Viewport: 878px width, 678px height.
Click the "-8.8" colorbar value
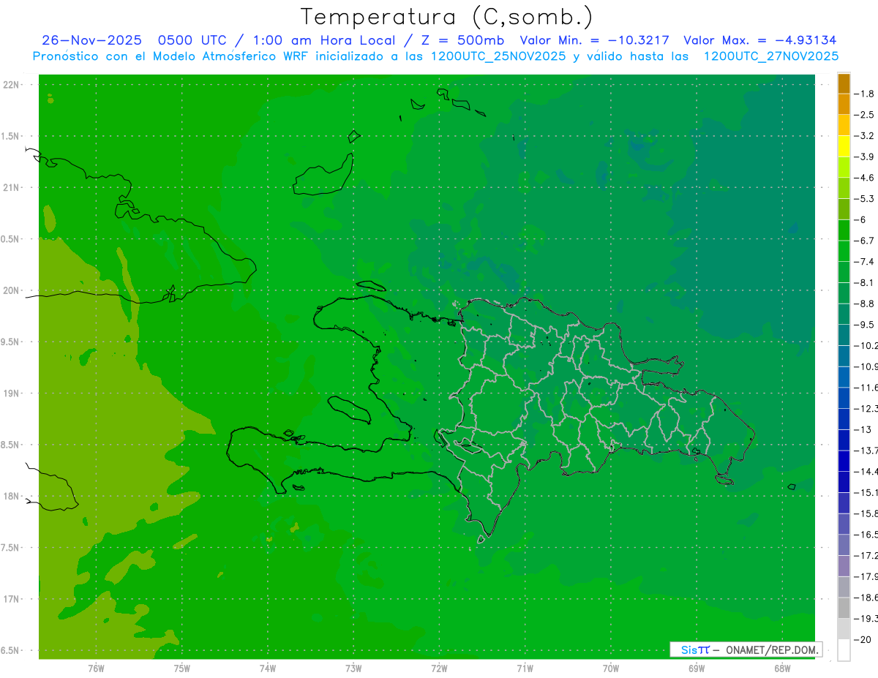click(864, 304)
